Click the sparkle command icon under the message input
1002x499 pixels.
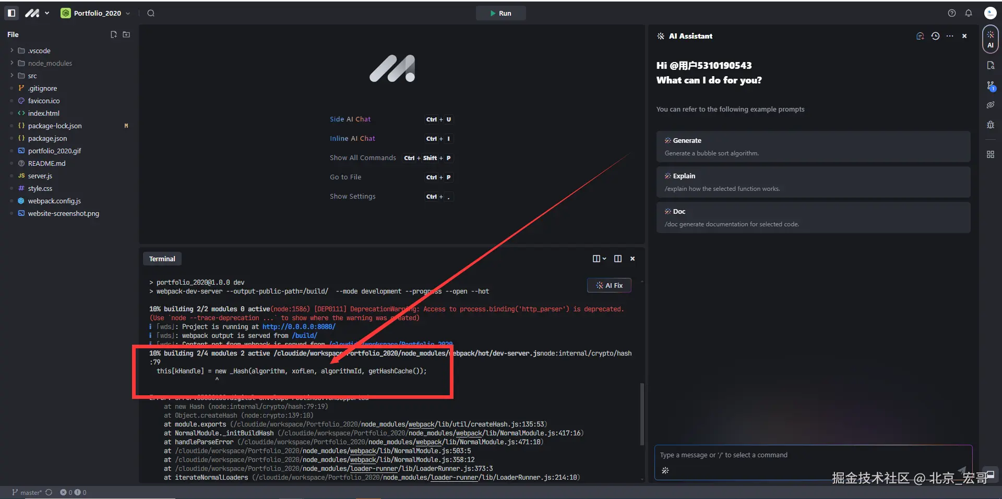pyautogui.click(x=665, y=470)
